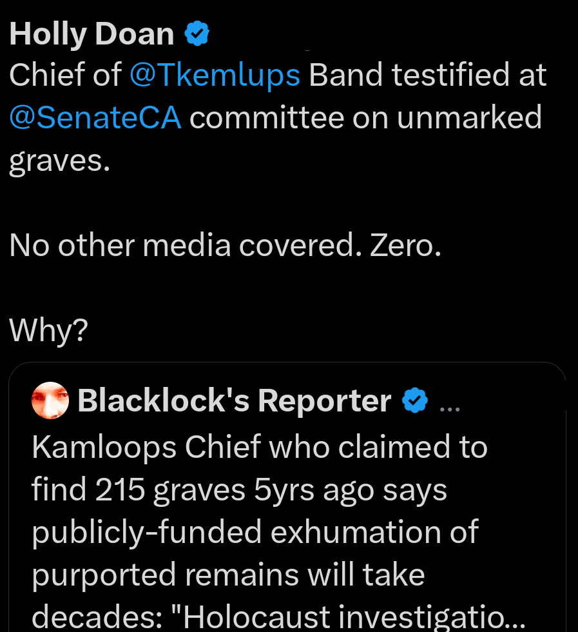This screenshot has width=578, height=632.
Task: Select the Tkemlups Band mention text
Action: (x=215, y=75)
